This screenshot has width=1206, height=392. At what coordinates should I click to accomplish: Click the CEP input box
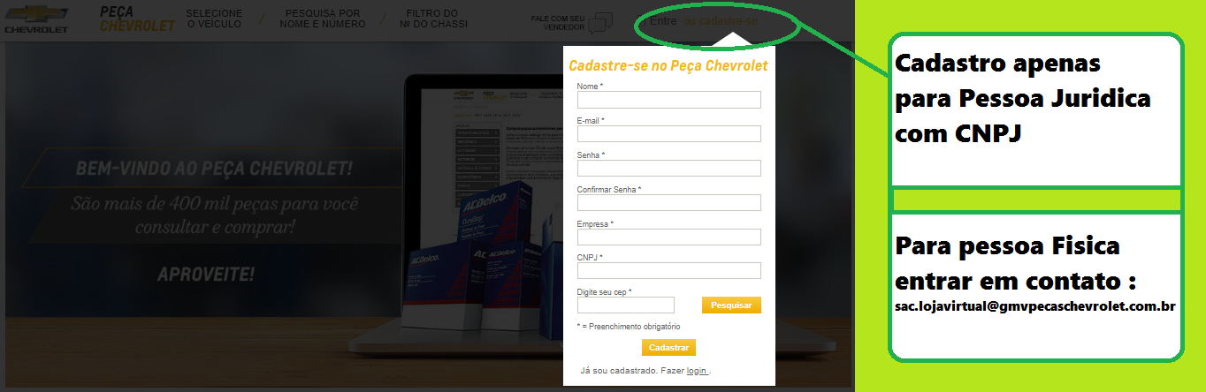[x=626, y=305]
